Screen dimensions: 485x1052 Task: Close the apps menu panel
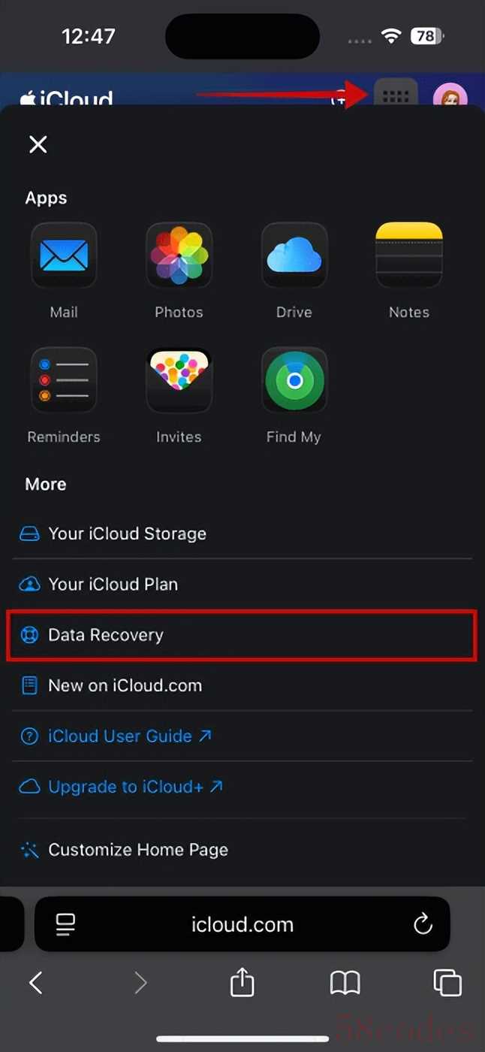(x=38, y=144)
